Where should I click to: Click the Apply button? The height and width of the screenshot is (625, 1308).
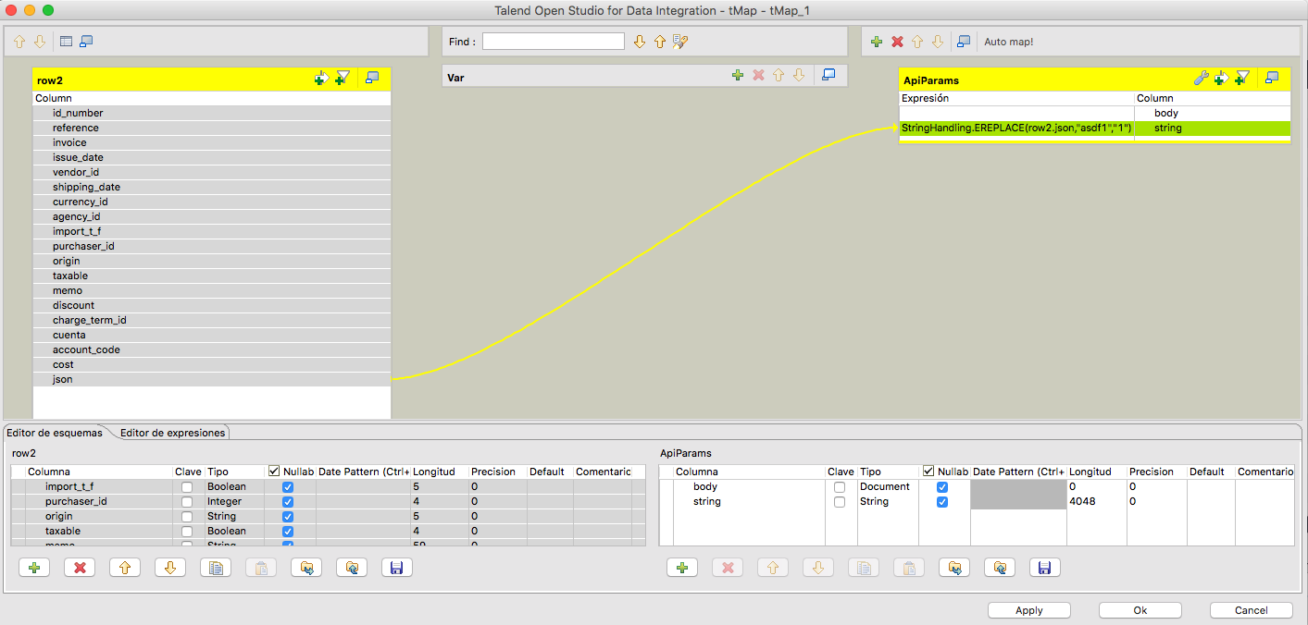pos(1029,610)
